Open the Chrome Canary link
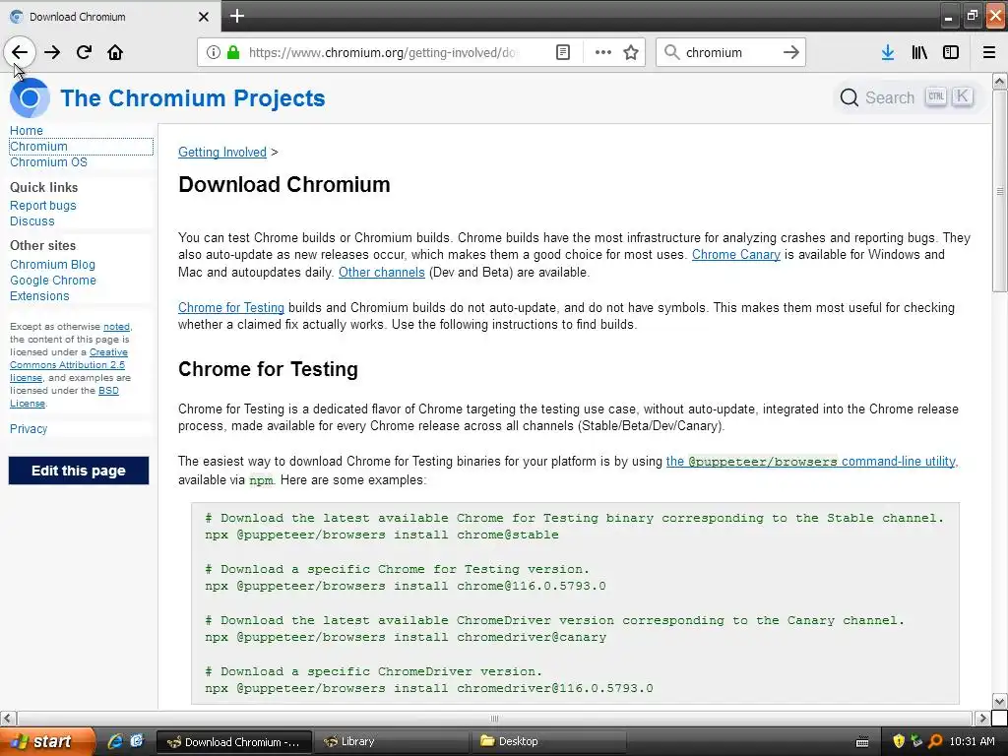This screenshot has height=756, width=1008. [x=736, y=255]
